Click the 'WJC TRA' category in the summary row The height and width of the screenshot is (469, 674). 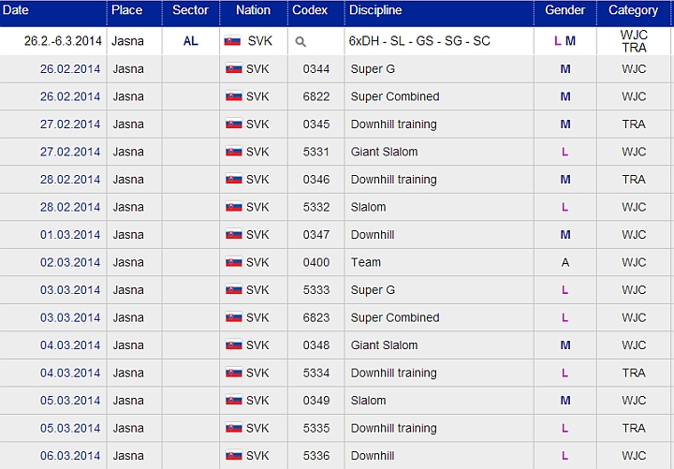(x=634, y=41)
